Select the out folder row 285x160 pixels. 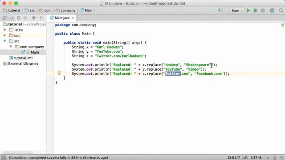point(23,36)
